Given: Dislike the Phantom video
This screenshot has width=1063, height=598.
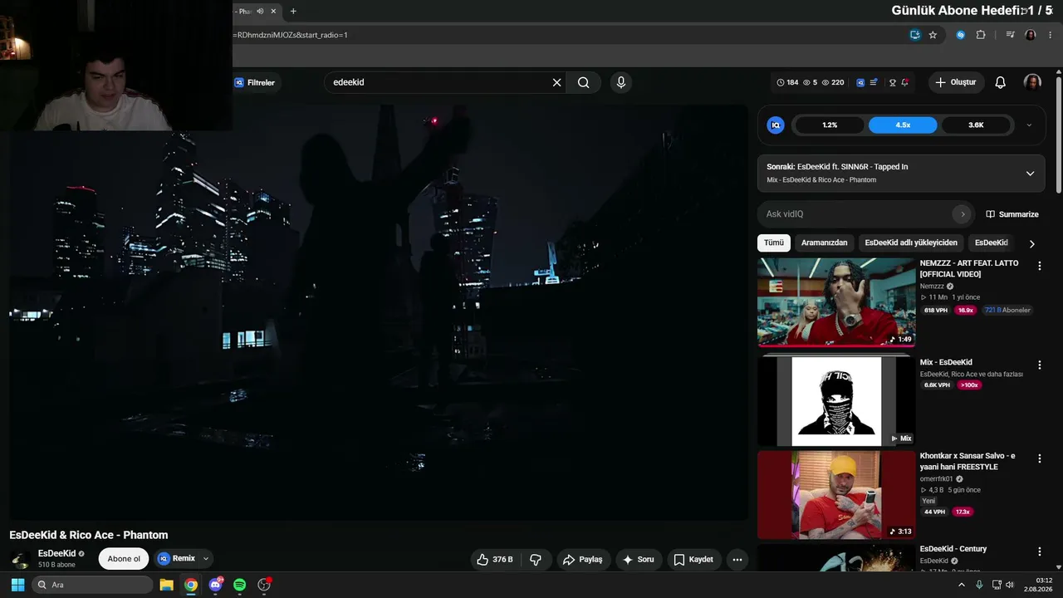Looking at the screenshot, I should 536,560.
